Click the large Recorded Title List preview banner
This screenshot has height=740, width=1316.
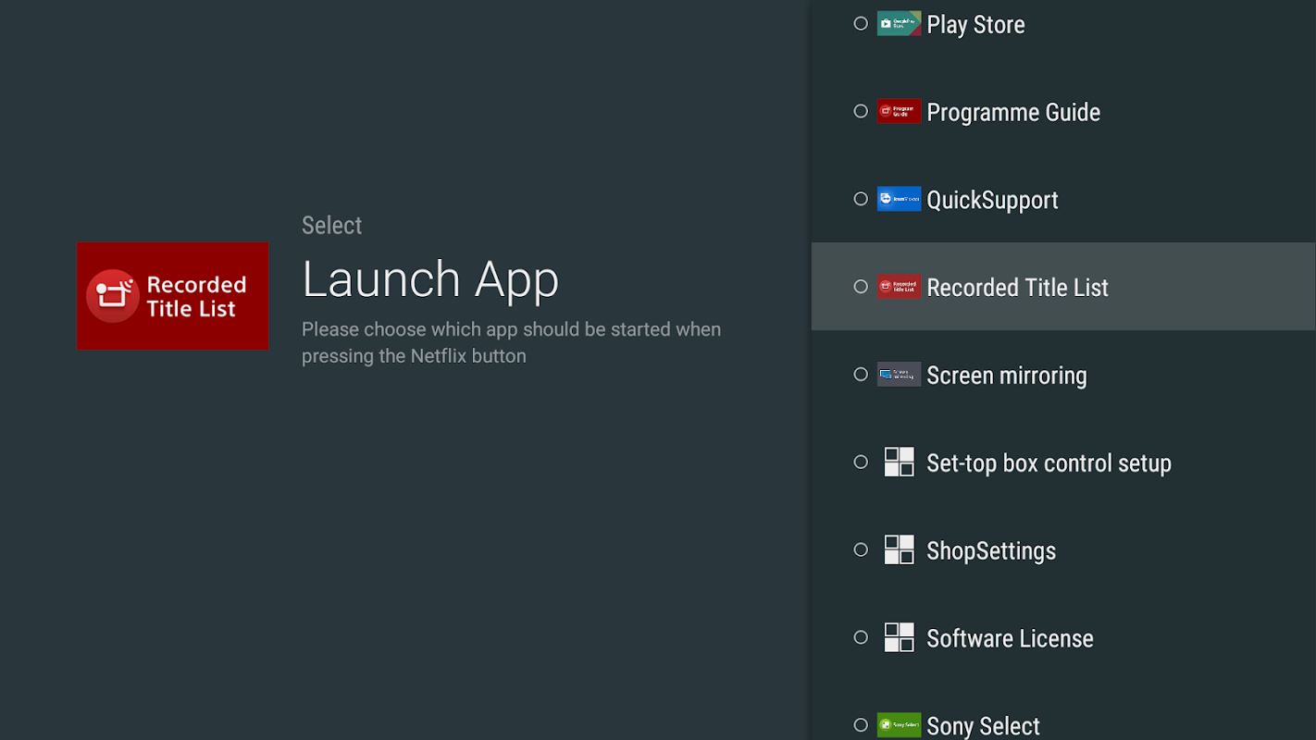tap(172, 296)
